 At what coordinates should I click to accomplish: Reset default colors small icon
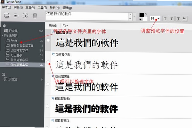(141, 20)
